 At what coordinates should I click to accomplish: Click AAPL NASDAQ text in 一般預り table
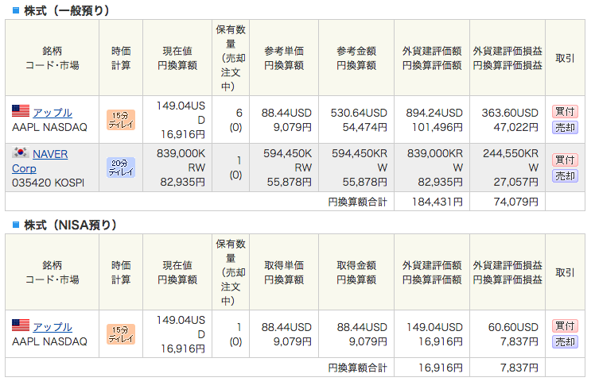pyautogui.click(x=49, y=127)
